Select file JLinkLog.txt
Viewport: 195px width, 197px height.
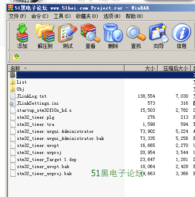[31, 96]
